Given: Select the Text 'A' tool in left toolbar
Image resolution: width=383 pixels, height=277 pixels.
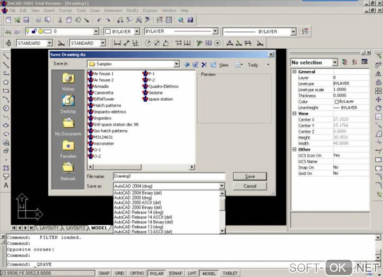Looking at the screenshot, I should [x=6, y=186].
